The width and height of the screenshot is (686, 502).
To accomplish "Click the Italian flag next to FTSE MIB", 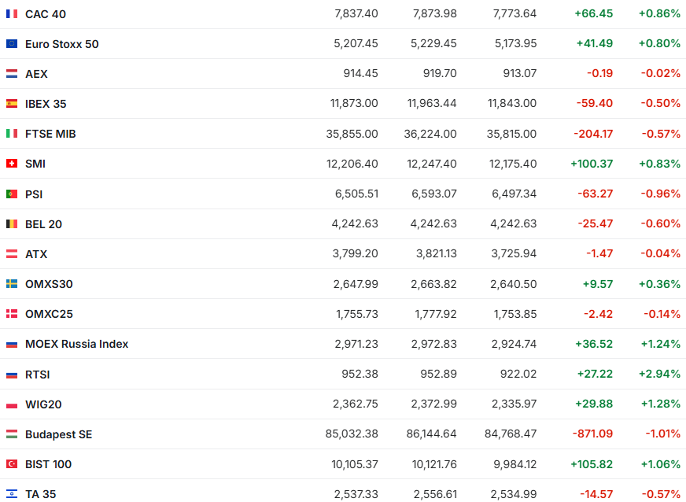I will pos(12,134).
